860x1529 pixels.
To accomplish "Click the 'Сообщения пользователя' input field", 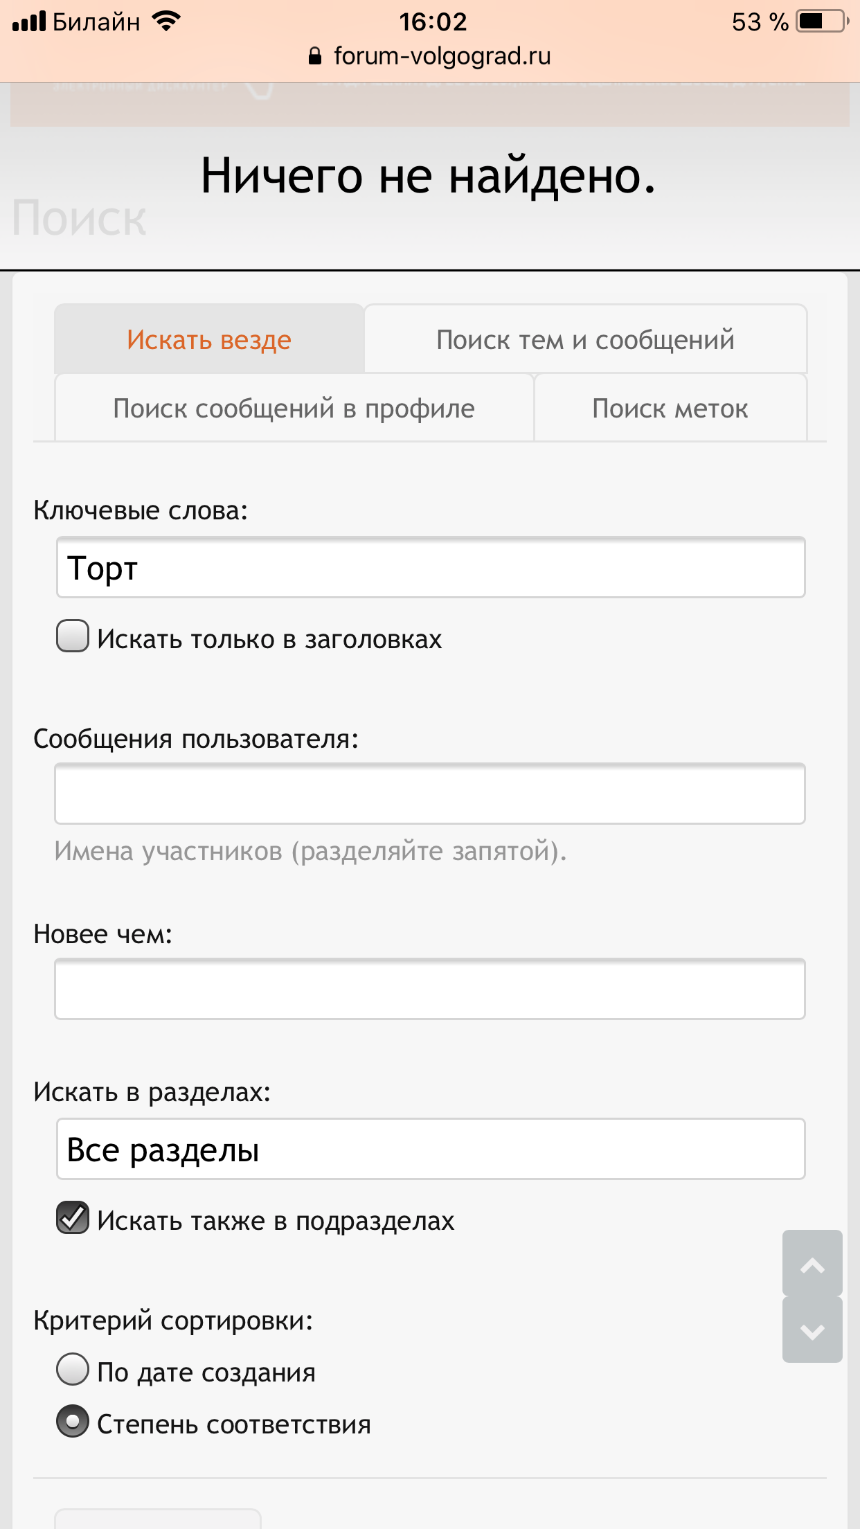I will (430, 794).
